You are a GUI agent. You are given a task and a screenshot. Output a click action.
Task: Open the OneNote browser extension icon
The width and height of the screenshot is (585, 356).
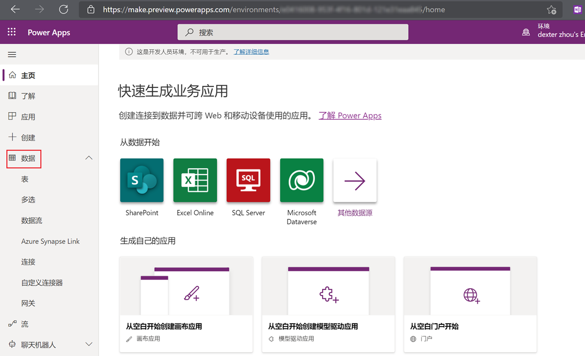(577, 10)
